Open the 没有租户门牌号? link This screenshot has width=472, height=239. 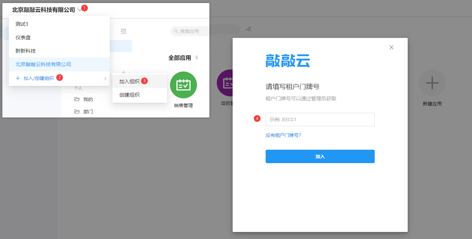283,135
